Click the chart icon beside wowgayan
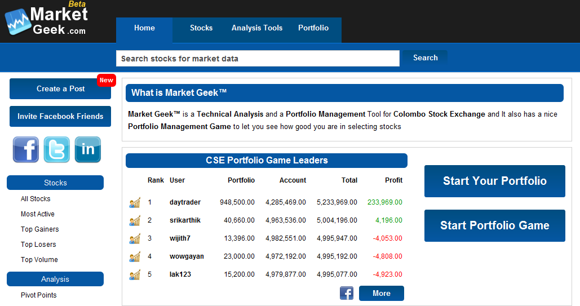Viewport: 580px width, 306px height. (x=135, y=256)
